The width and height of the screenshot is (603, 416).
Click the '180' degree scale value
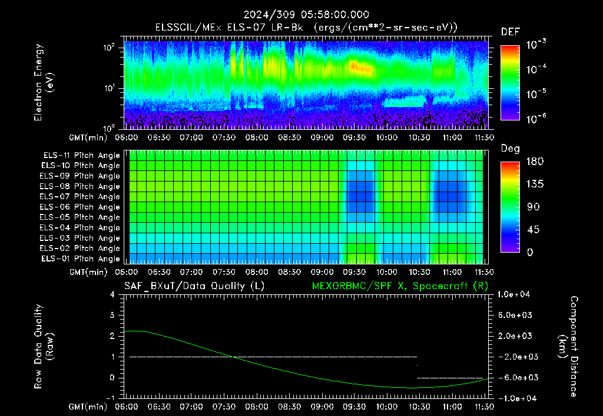pyautogui.click(x=535, y=161)
